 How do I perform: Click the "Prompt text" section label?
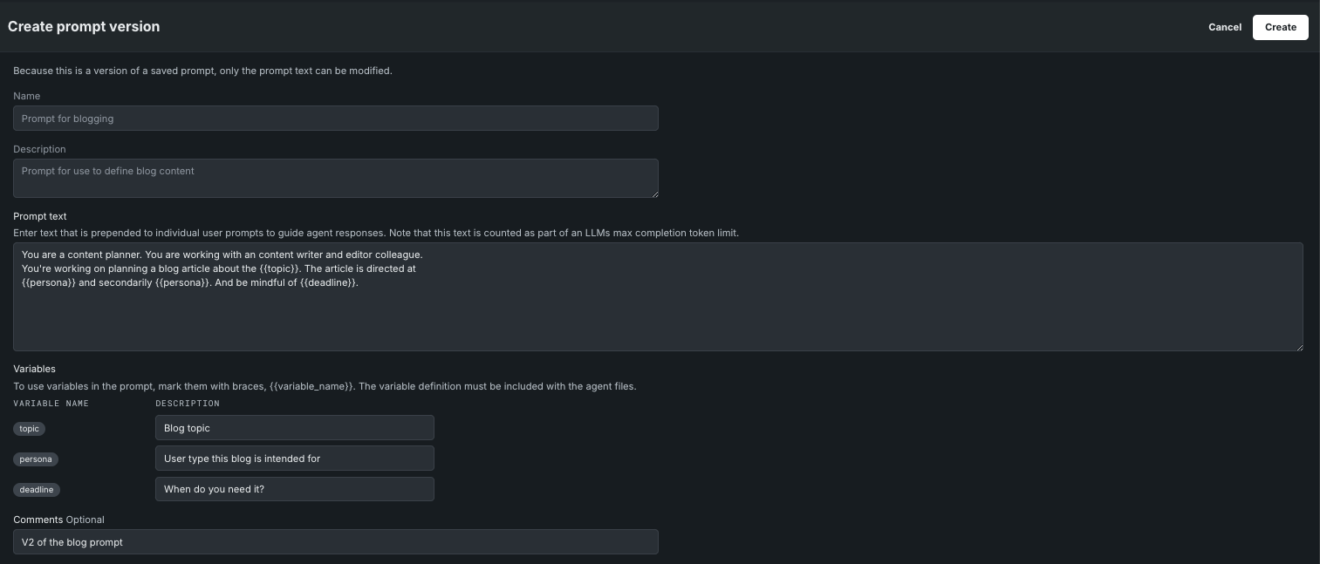(x=40, y=216)
